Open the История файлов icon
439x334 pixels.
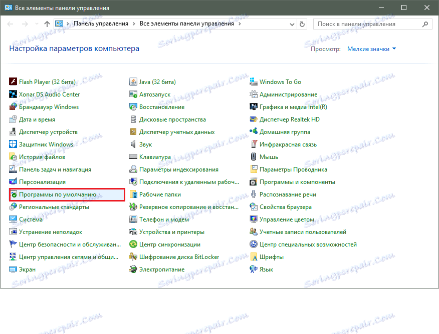[x=13, y=156]
